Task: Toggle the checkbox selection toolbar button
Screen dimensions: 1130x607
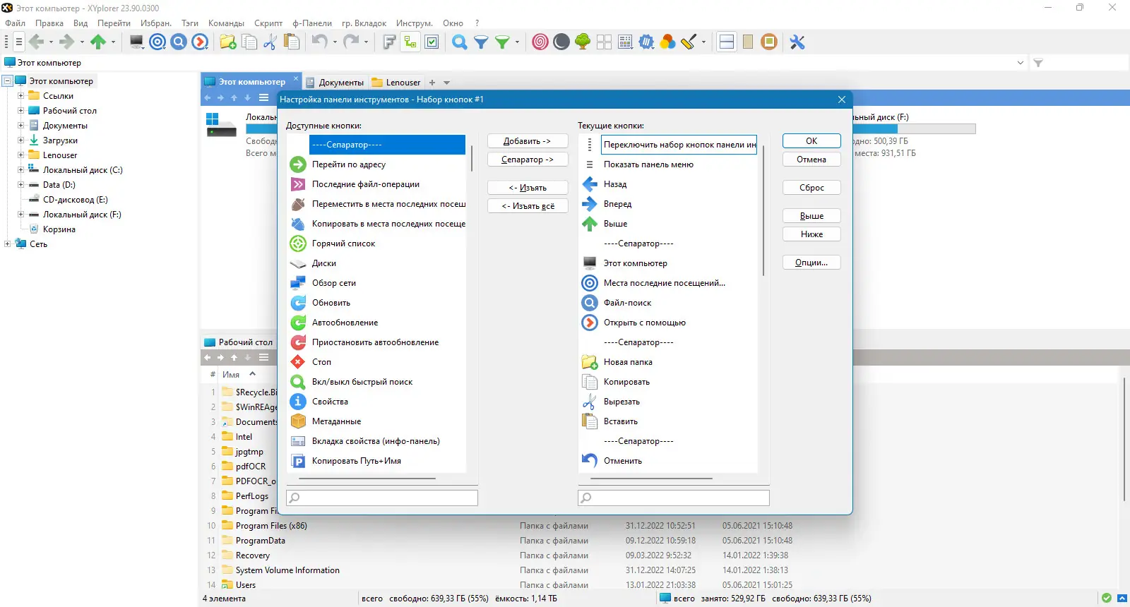Action: point(432,42)
